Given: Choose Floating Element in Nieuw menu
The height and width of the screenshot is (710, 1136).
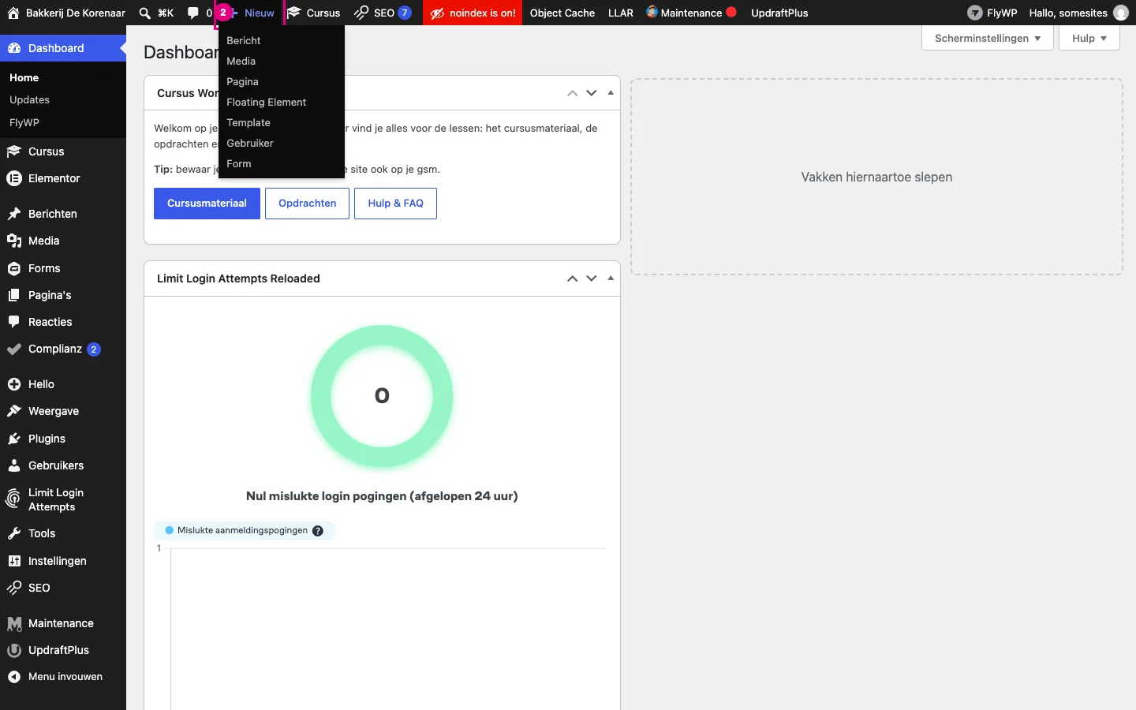Looking at the screenshot, I should [282, 102].
